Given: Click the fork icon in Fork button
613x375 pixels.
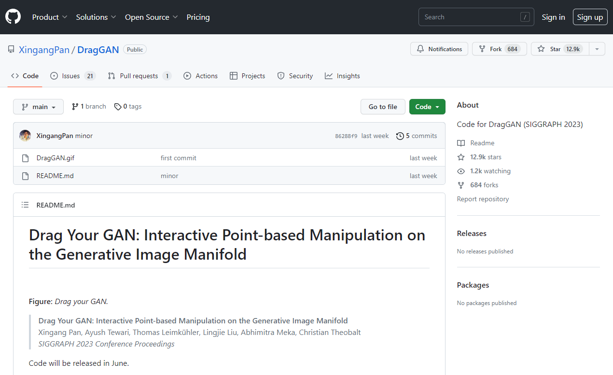Looking at the screenshot, I should 482,49.
